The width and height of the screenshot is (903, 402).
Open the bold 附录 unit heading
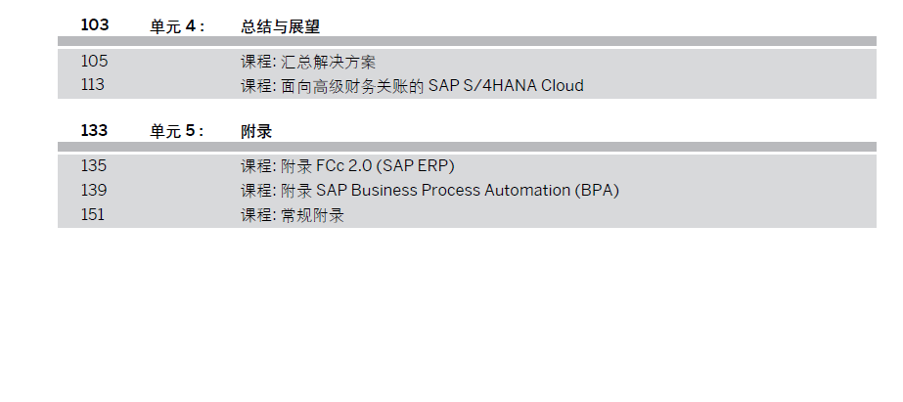point(256,131)
